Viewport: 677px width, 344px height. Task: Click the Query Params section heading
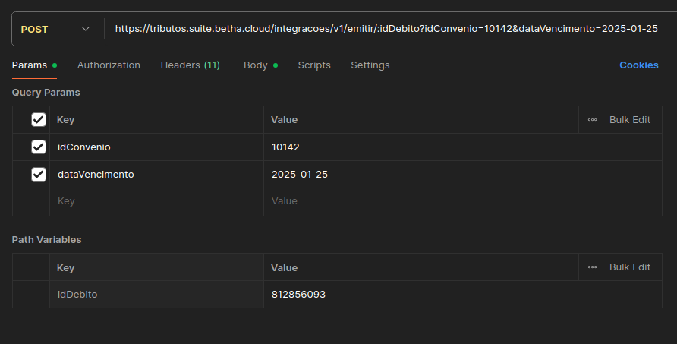46,93
